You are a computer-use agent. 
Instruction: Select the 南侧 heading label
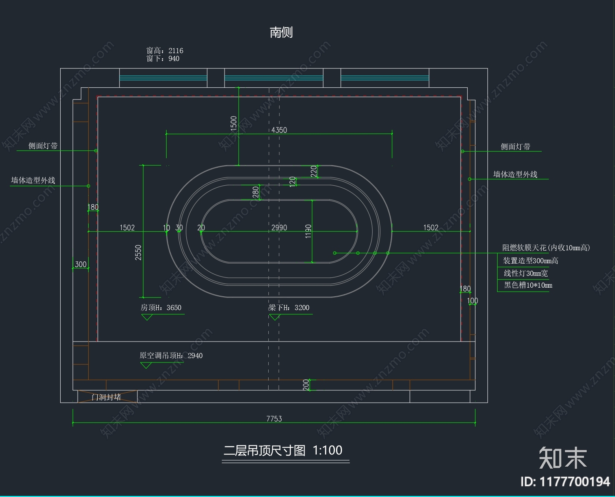281,32
